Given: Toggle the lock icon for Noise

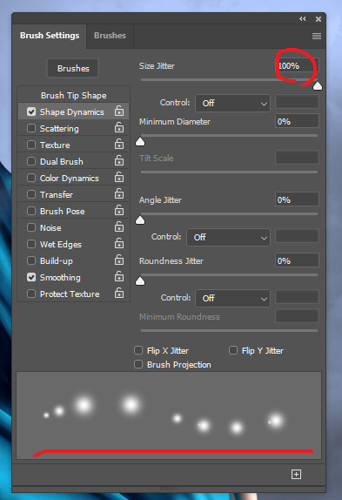Looking at the screenshot, I should (119, 227).
